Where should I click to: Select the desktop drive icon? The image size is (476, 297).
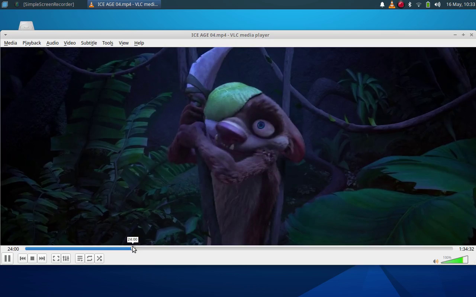click(26, 26)
